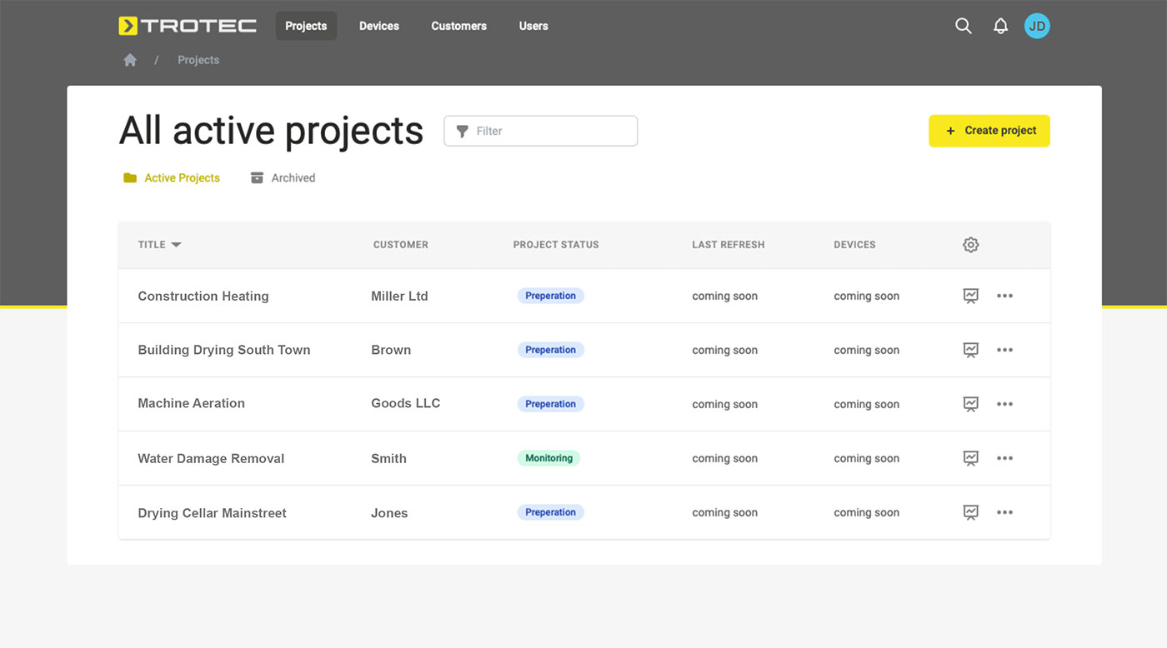Click Preperation badge in Construction Heating row
Screen dimensions: 1167x648
pos(550,296)
